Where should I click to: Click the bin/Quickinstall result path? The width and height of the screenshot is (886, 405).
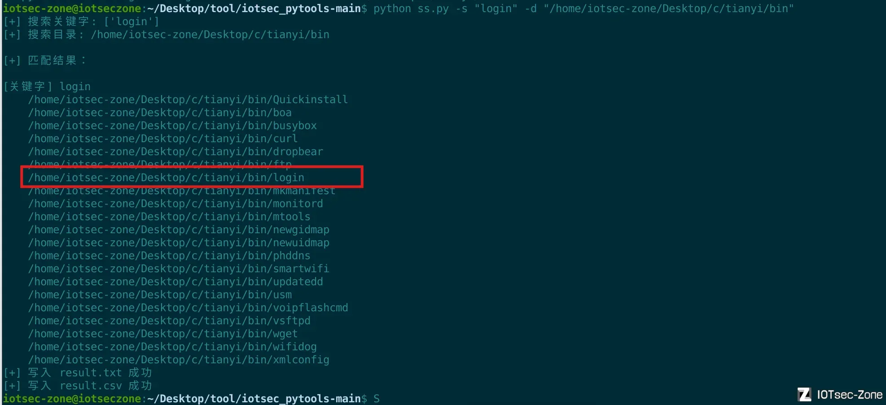click(188, 100)
